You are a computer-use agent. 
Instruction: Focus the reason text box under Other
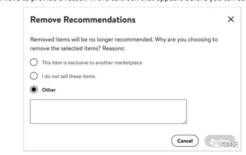click(108, 111)
